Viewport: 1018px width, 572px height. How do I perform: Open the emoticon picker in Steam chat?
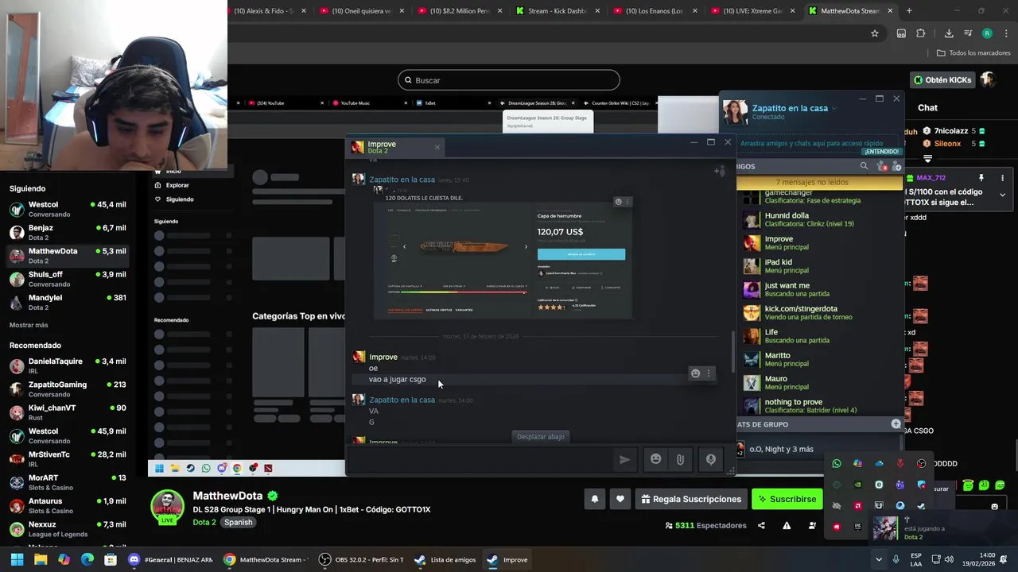(x=655, y=459)
